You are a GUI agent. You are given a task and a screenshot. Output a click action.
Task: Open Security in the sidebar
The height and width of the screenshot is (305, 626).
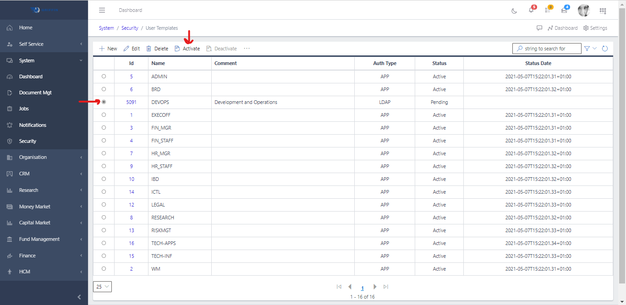pos(27,141)
